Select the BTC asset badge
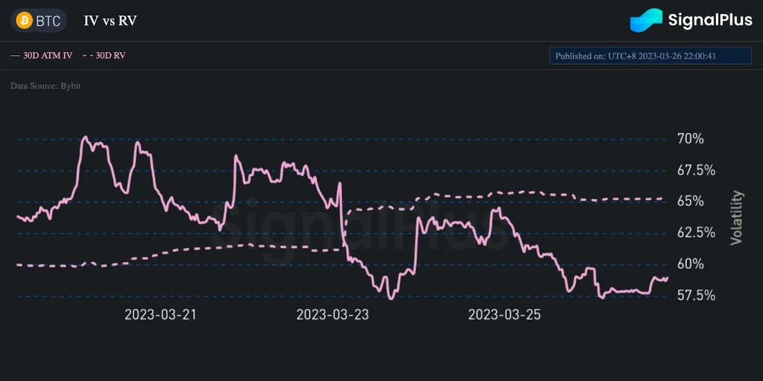 tap(39, 21)
